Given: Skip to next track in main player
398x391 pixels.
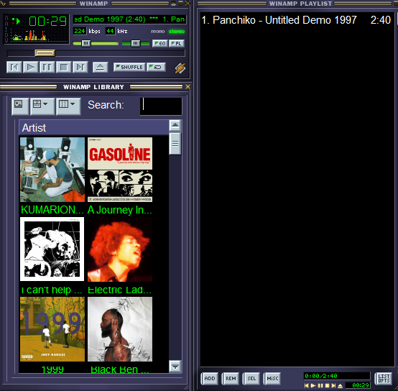Looking at the screenshot, I should pos(80,68).
